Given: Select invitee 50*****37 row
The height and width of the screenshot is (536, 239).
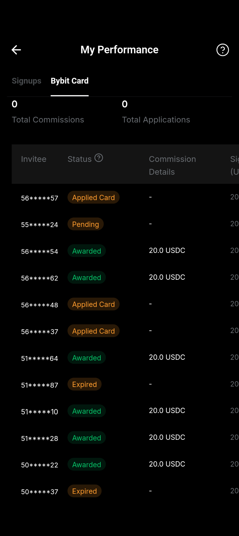Looking at the screenshot, I should tap(125, 491).
